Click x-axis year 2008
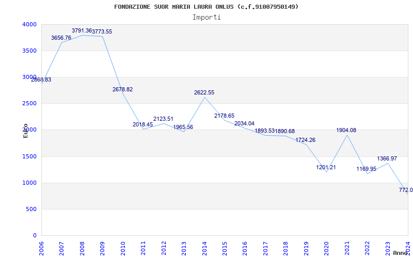The width and height of the screenshot is (413, 258). click(x=82, y=249)
